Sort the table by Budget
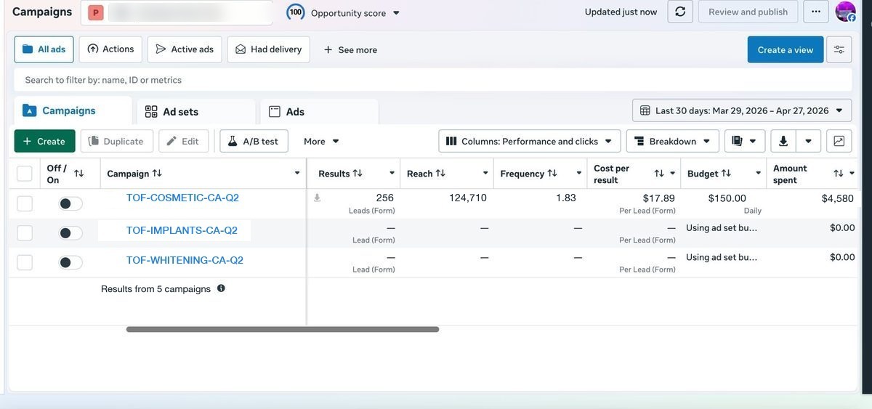The width and height of the screenshot is (872, 409). (726, 174)
